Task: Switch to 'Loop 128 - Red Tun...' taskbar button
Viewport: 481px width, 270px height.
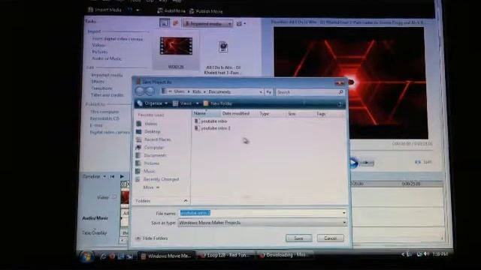Action: pos(225,255)
